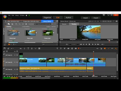This screenshot has width=121, height=91.
Task: Click the help question mark icon
Action: tap(26, 15)
